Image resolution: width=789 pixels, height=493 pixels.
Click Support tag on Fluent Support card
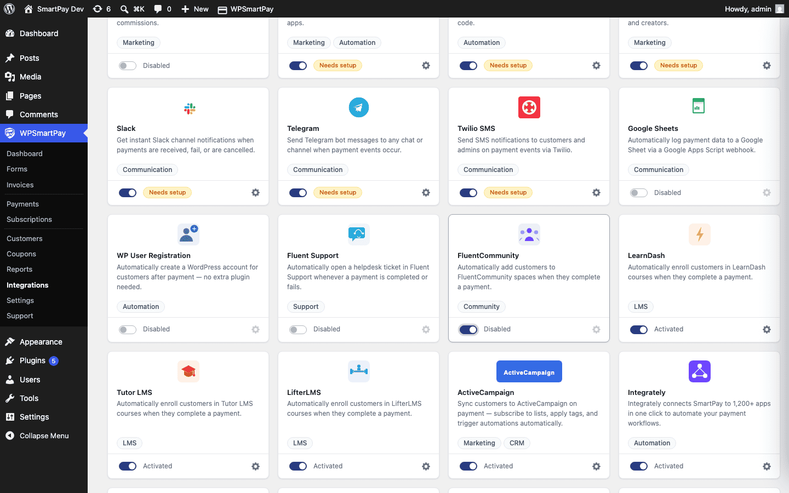306,307
